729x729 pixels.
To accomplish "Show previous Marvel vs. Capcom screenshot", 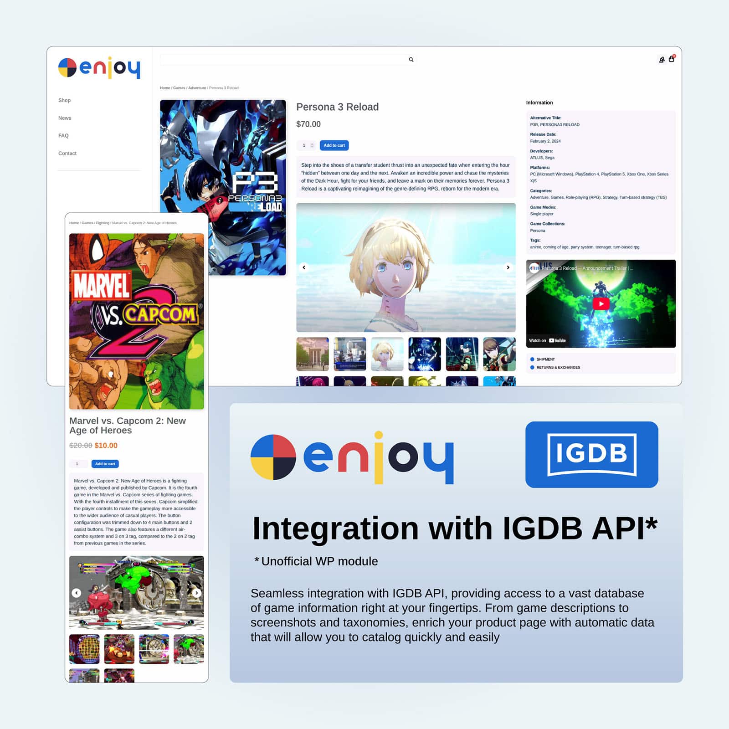I will click(77, 593).
